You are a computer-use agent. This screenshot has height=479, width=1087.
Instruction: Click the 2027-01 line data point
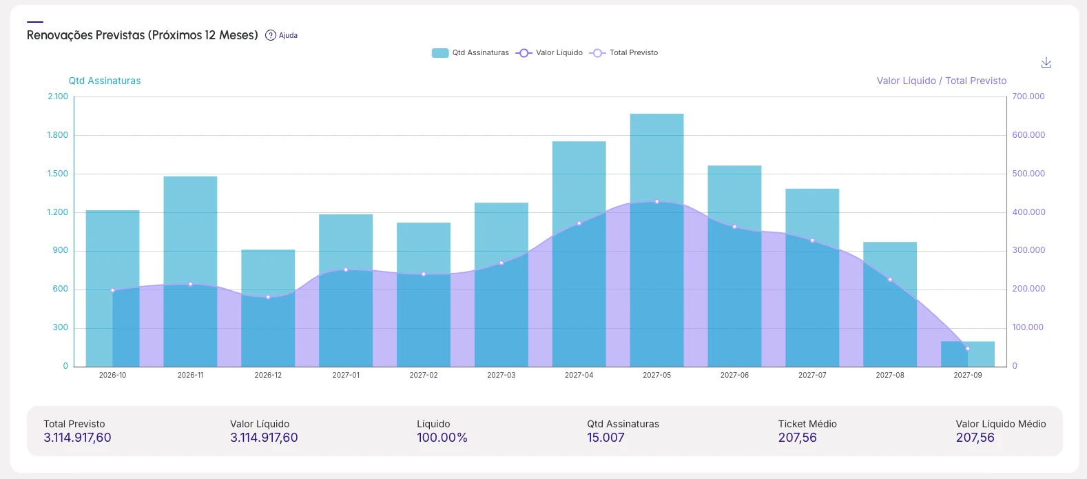pos(346,269)
